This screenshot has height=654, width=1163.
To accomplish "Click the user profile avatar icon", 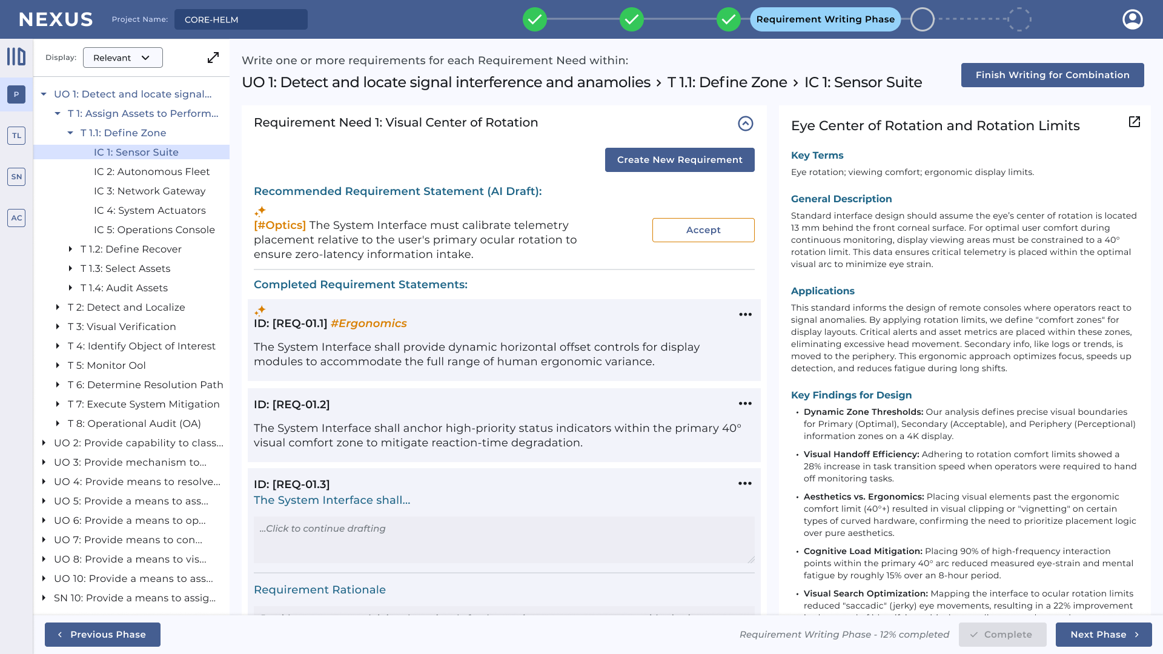I will point(1132,19).
